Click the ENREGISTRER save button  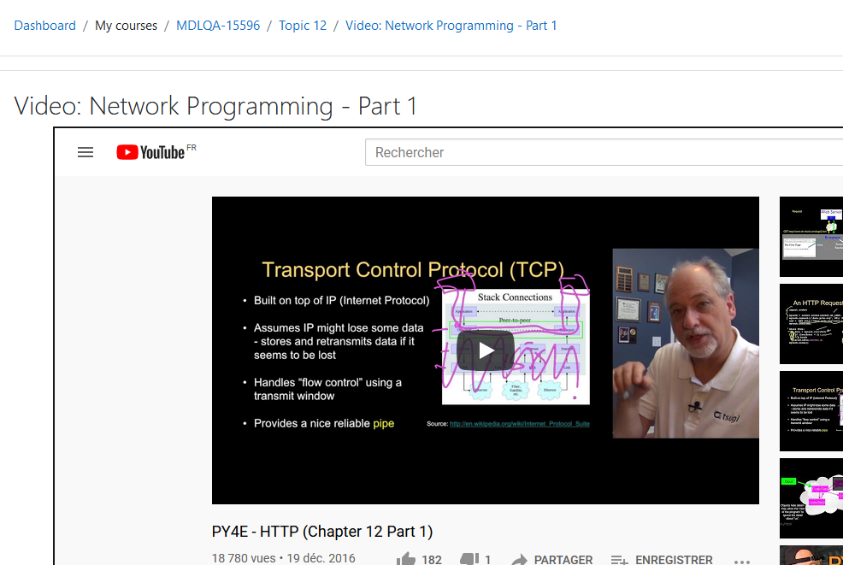point(662,560)
